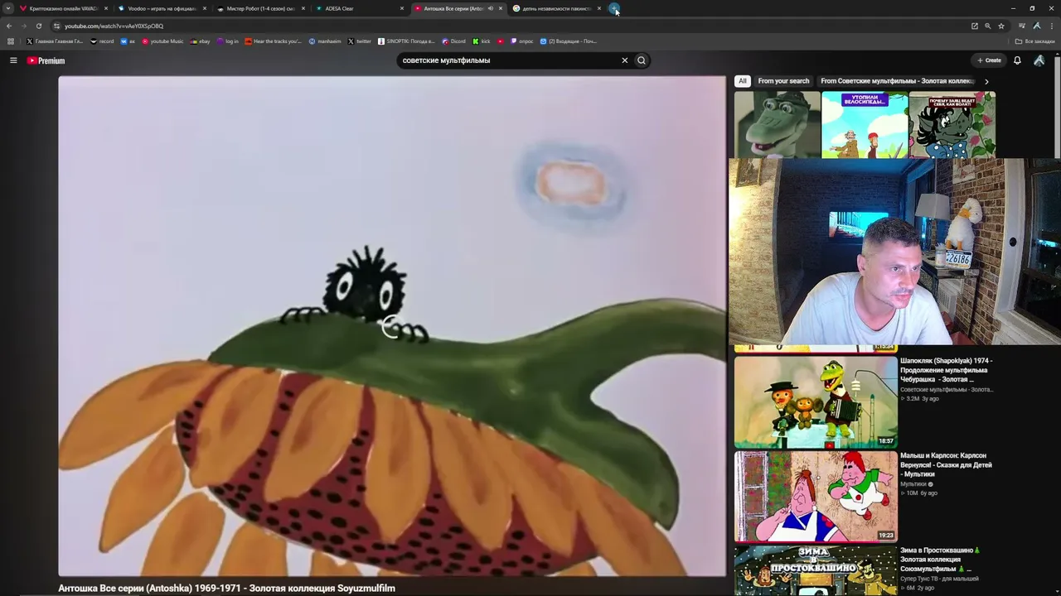Close the день независимости пакистана tab

click(599, 8)
